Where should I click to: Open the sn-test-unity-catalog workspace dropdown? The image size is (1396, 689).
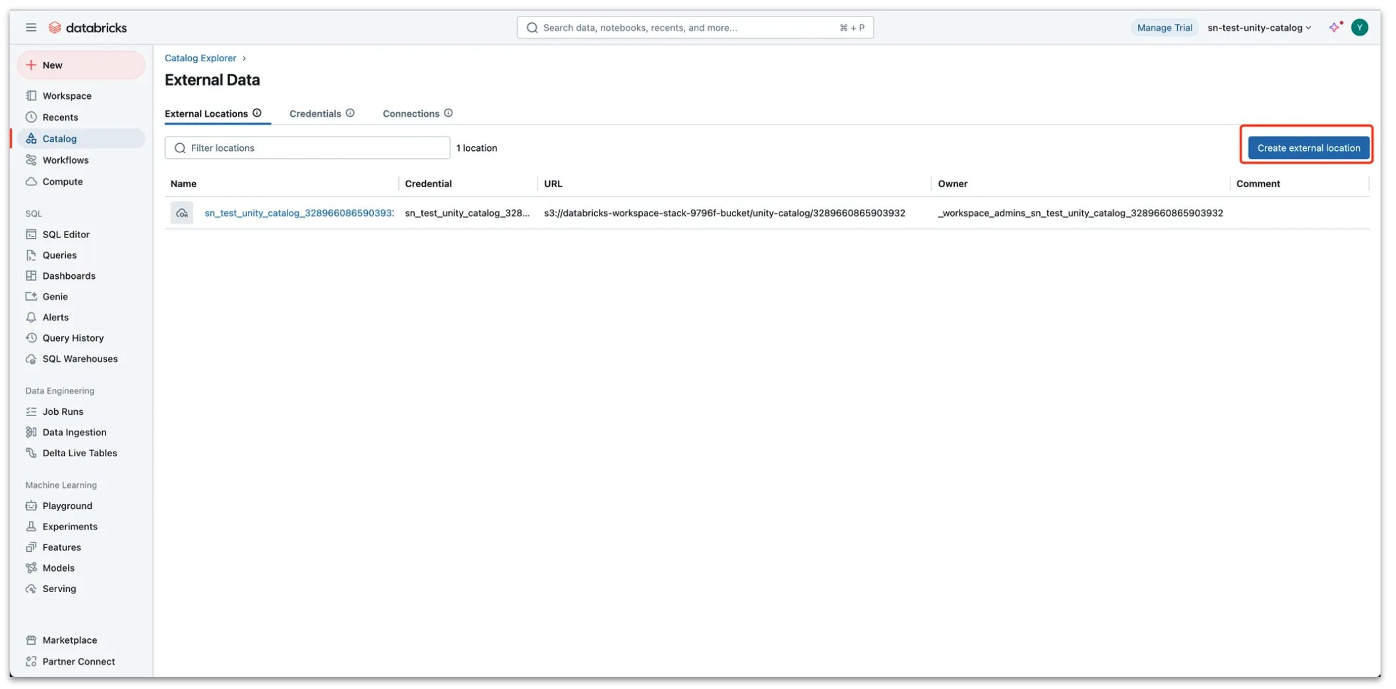pos(1258,27)
